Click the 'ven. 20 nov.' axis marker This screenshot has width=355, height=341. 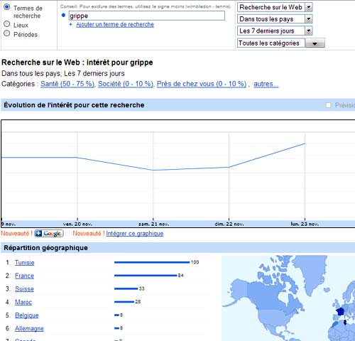pyautogui.click(x=77, y=224)
